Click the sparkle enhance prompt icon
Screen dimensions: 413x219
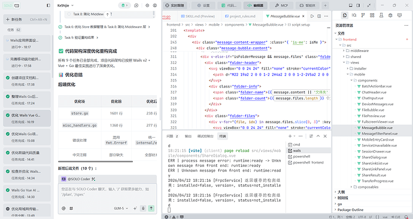pos(135,208)
